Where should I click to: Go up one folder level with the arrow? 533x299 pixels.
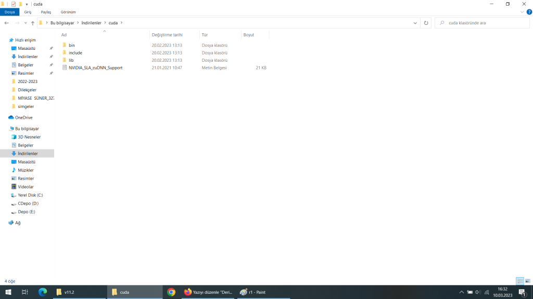pyautogui.click(x=33, y=23)
